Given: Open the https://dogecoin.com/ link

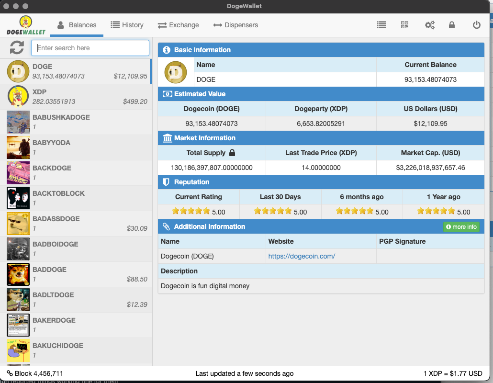Looking at the screenshot, I should tap(302, 256).
